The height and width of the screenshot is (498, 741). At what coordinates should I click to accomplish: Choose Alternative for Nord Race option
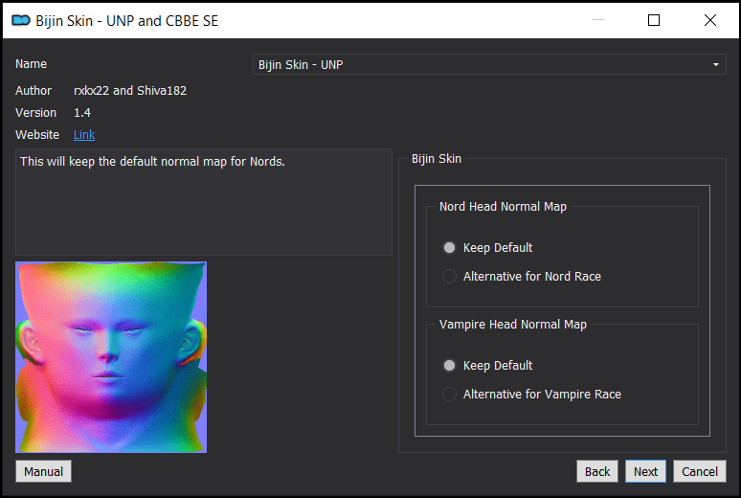point(521,276)
